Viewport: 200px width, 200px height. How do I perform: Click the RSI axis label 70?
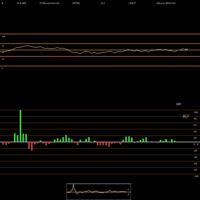(3, 46)
